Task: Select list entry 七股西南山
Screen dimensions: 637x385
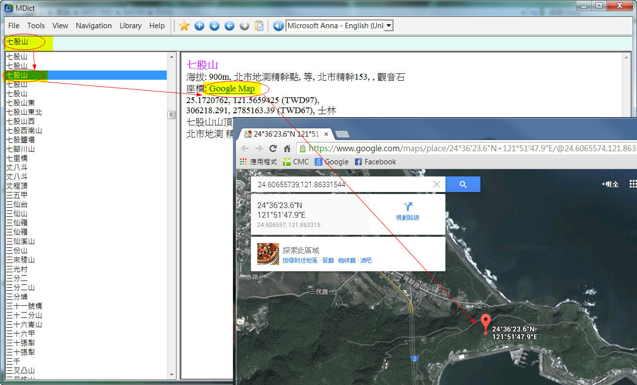Action: point(24,131)
